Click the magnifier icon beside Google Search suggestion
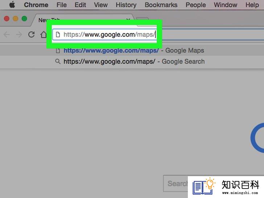 58,61
